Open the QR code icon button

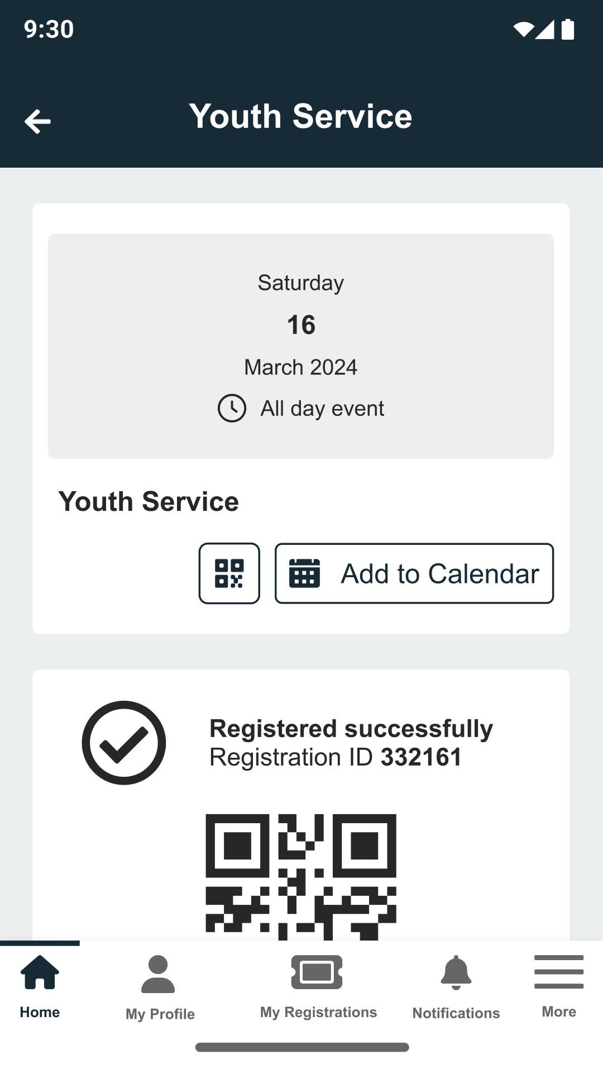pos(229,573)
